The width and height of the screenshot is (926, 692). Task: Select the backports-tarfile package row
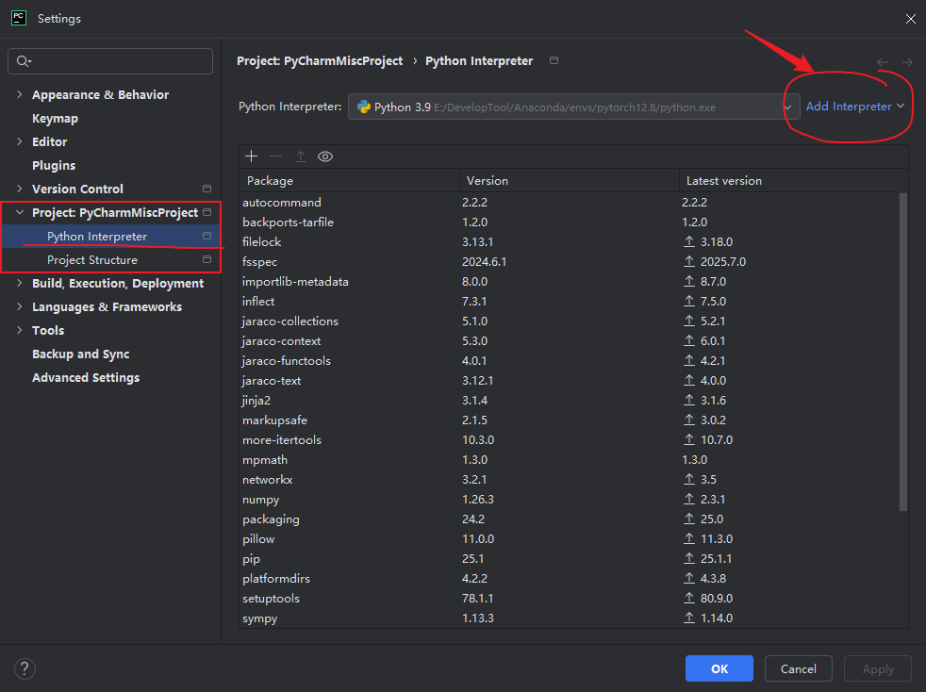[x=570, y=222]
